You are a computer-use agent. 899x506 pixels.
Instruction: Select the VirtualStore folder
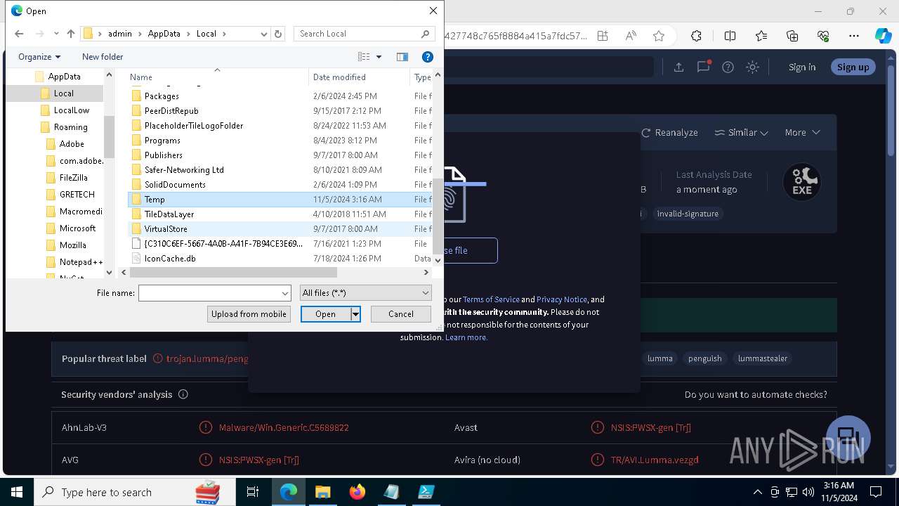pyautogui.click(x=166, y=229)
